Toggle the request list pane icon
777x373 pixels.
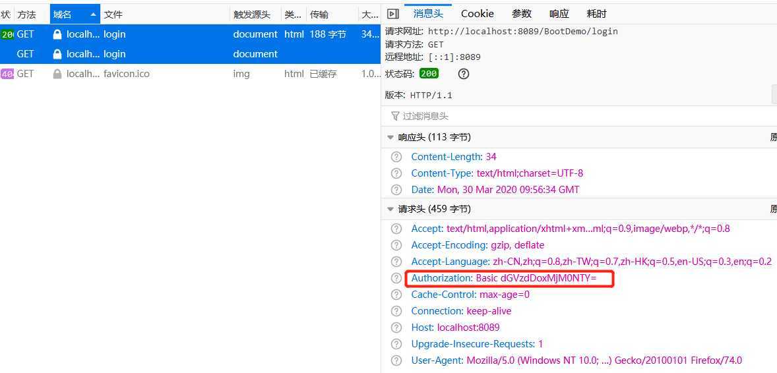pos(393,14)
